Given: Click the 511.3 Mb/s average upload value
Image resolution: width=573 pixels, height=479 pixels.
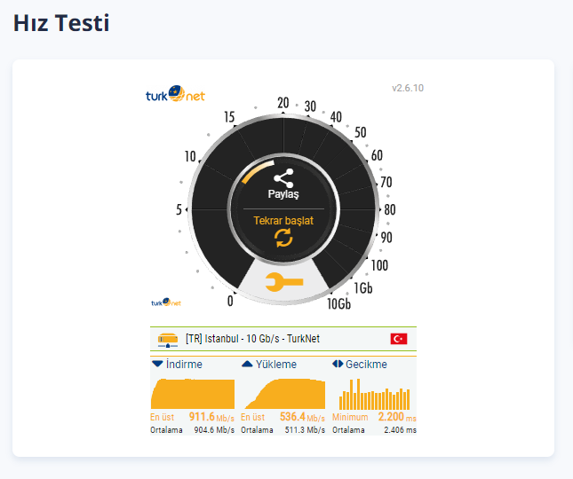Looking at the screenshot, I should coord(305,430).
